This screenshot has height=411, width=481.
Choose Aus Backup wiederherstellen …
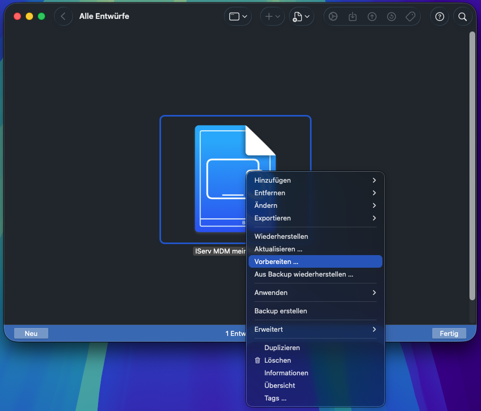[315, 274]
